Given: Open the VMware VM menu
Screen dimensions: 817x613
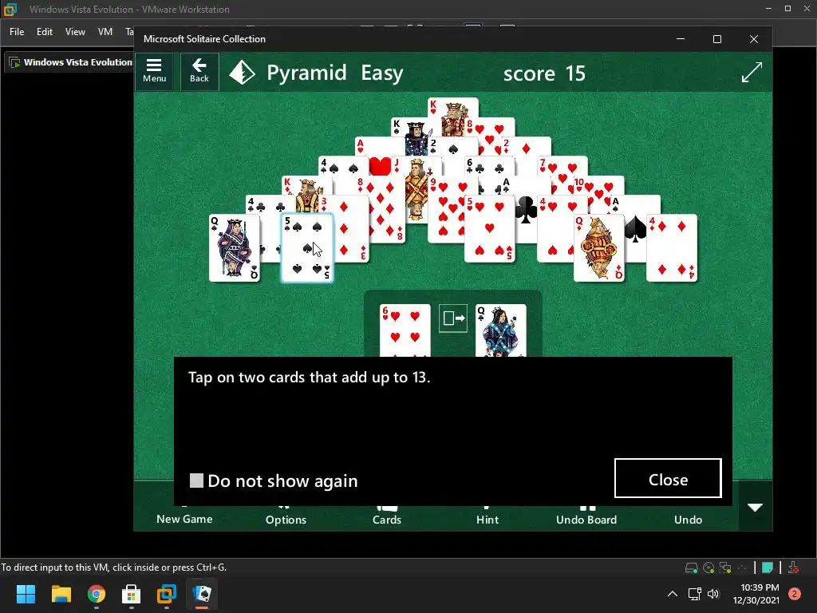Looking at the screenshot, I should (105, 32).
